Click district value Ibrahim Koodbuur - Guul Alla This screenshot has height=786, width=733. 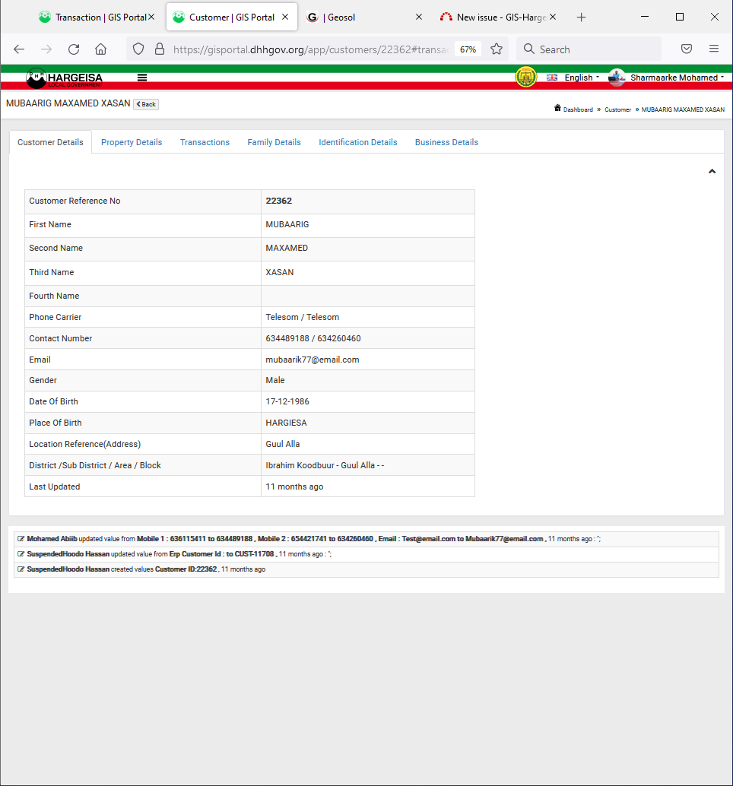[325, 466]
